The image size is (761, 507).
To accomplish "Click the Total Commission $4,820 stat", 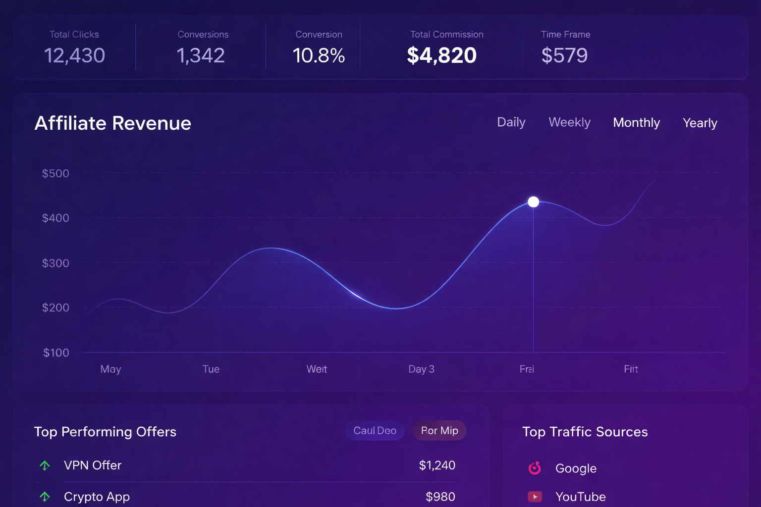I will [441, 55].
